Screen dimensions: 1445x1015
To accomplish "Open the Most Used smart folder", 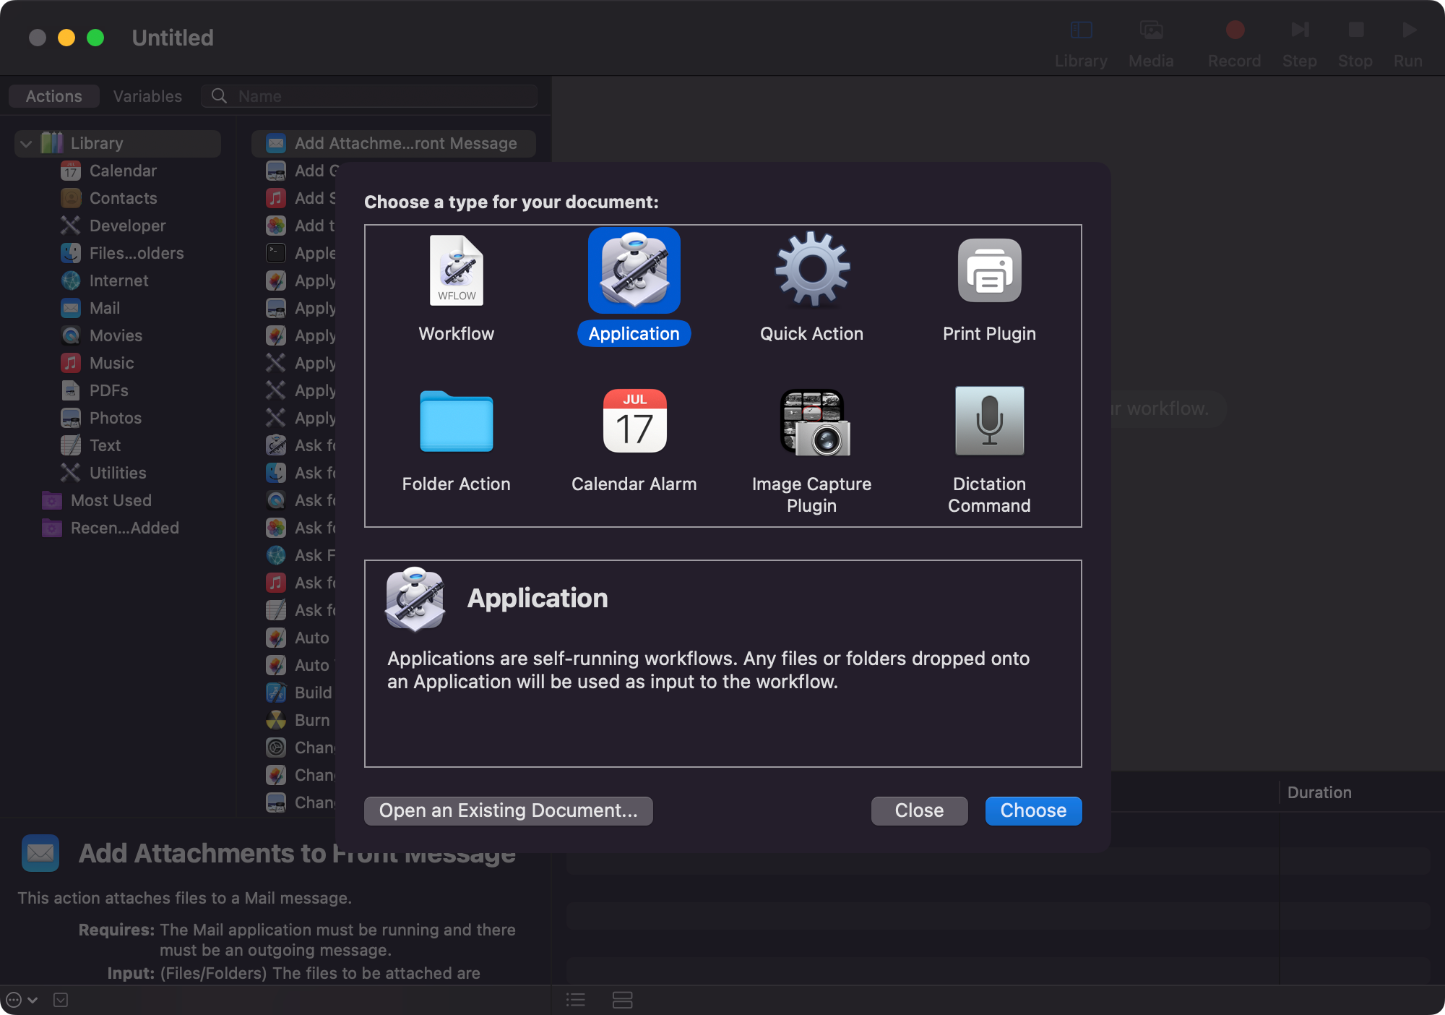I will 111,500.
